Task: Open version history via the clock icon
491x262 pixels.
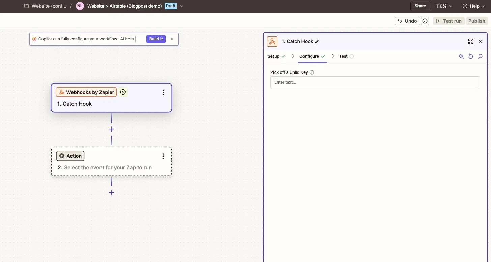Action: 425,21
